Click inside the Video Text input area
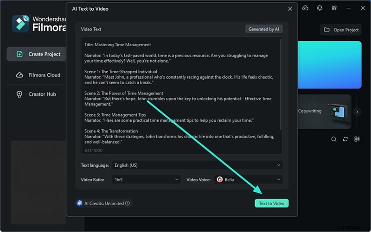371x232 pixels. click(x=181, y=95)
